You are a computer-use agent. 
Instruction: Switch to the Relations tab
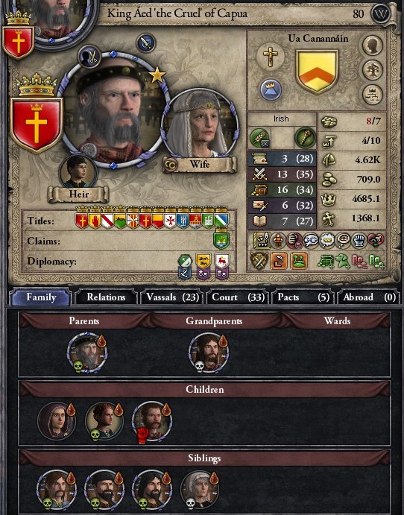106,297
